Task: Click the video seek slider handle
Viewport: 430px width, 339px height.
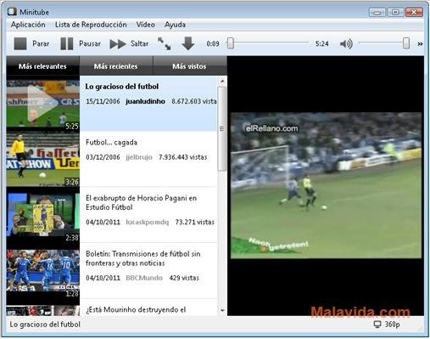Action: point(231,43)
